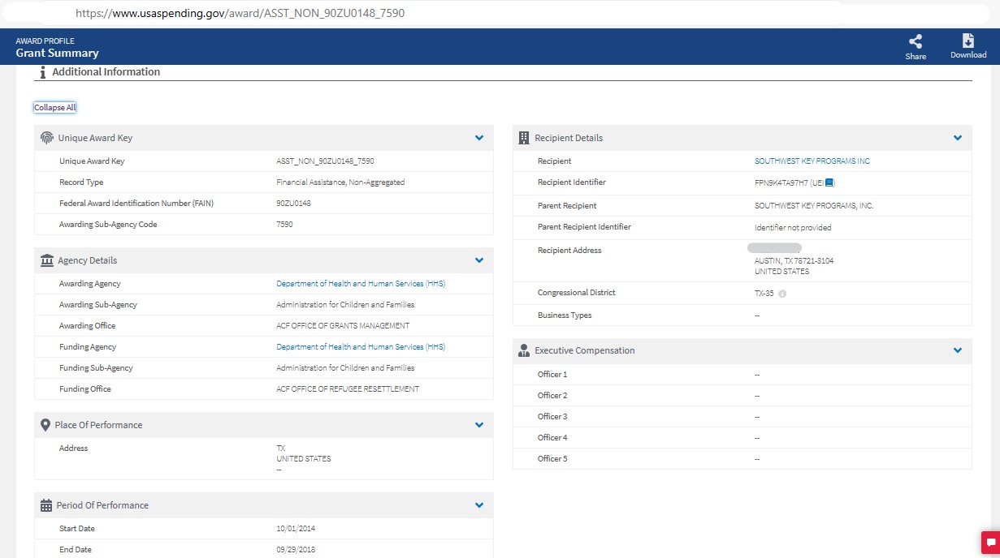
Task: Click the Officer 5 row label
Action: point(552,459)
